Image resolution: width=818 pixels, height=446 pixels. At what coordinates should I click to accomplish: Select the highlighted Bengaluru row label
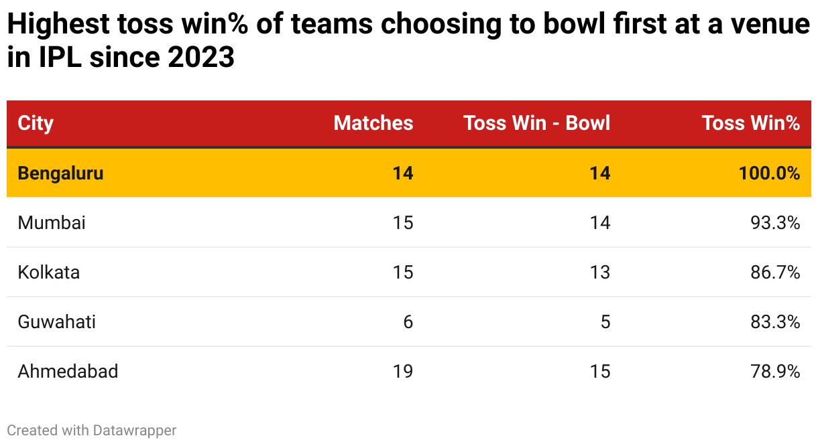click(x=61, y=173)
